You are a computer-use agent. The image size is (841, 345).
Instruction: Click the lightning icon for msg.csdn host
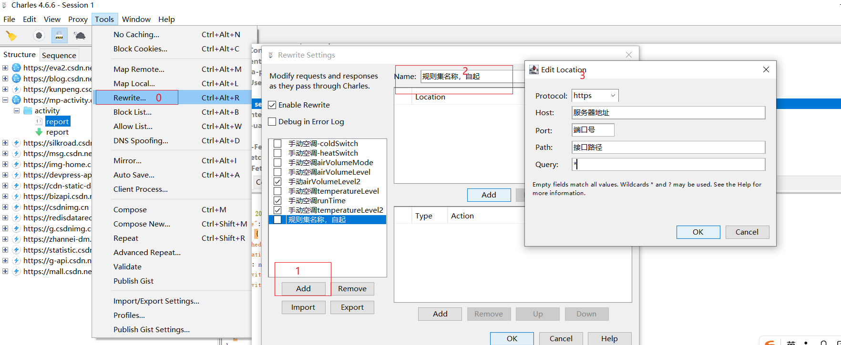pos(16,153)
